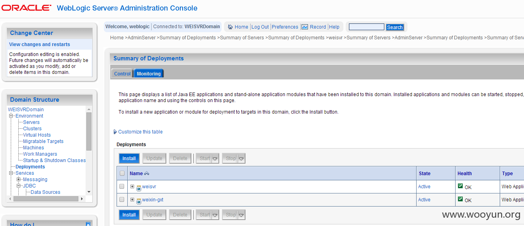The height and width of the screenshot is (226, 524).
Task: Toggle the select-all checkbox in table header
Action: point(122,173)
